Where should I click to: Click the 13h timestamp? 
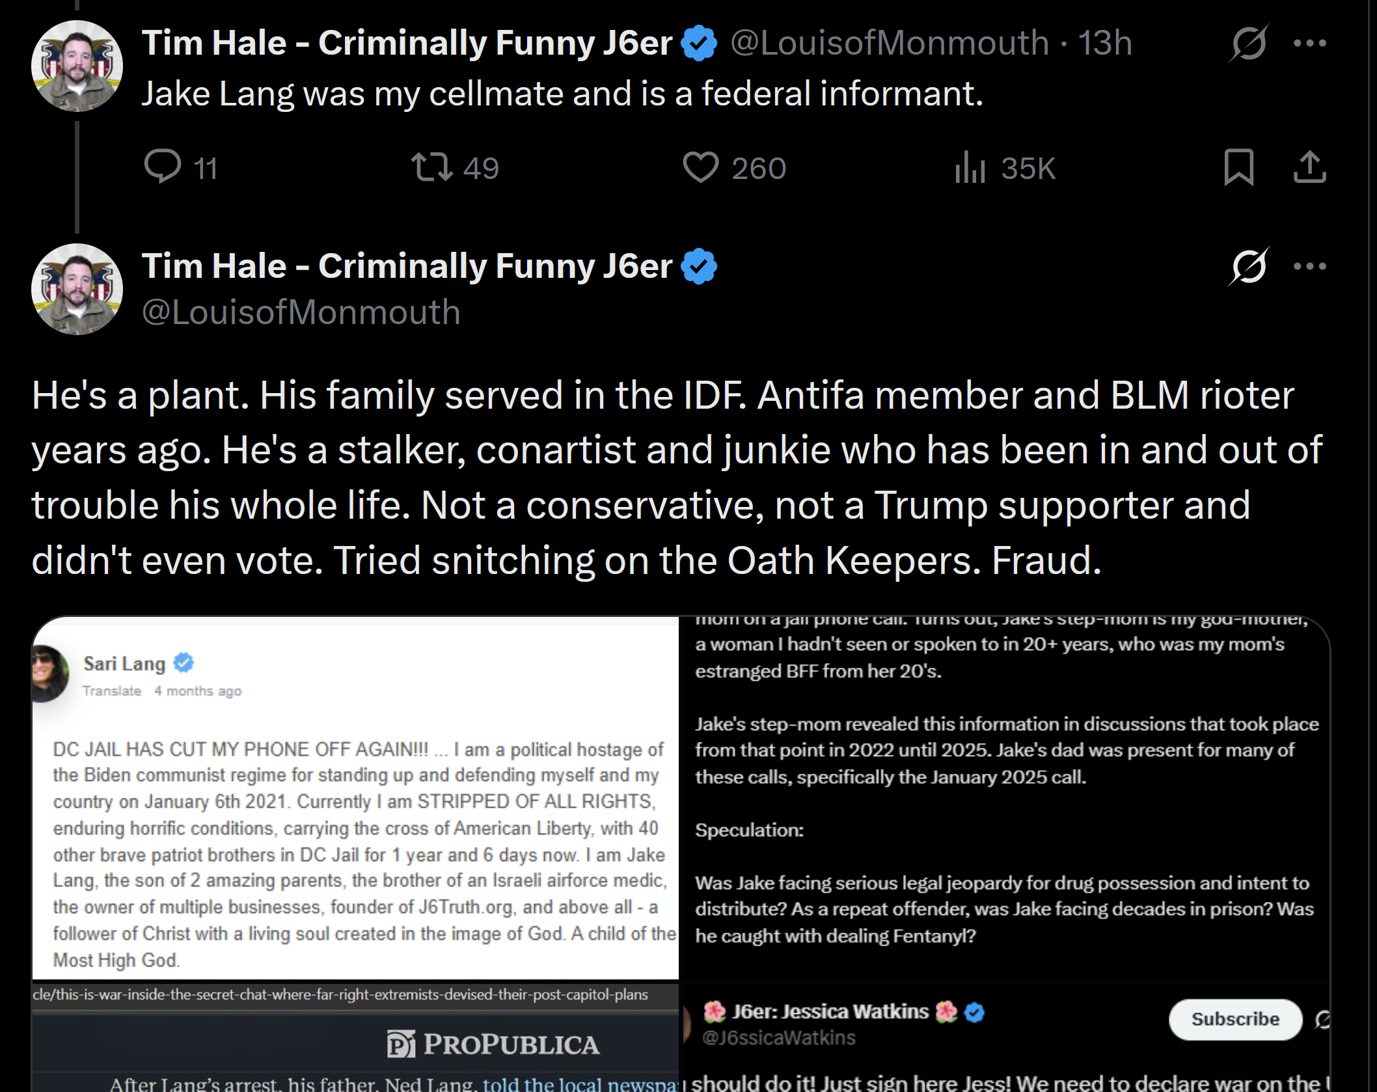tap(1105, 43)
